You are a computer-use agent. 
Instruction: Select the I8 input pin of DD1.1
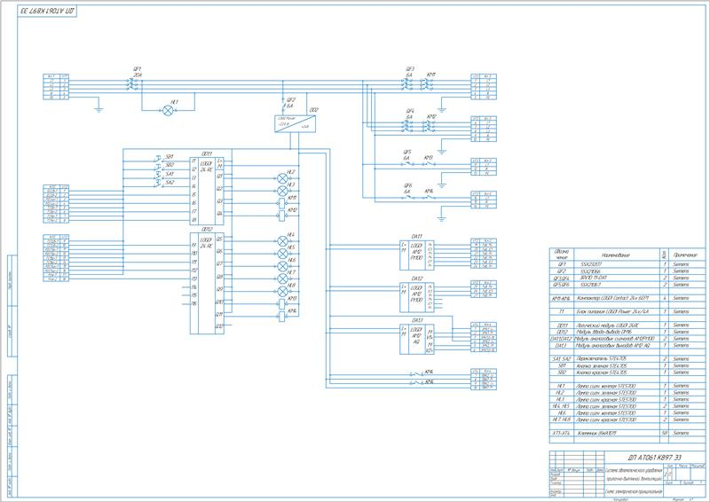193,220
